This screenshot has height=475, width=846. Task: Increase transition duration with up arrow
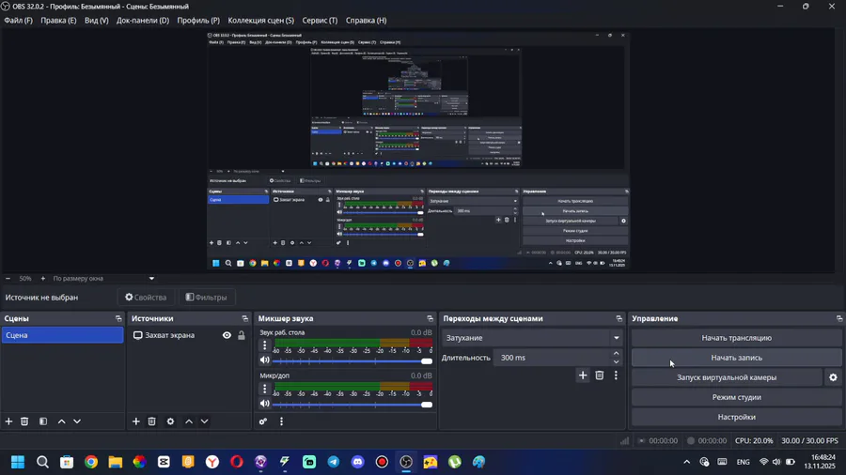616,353
